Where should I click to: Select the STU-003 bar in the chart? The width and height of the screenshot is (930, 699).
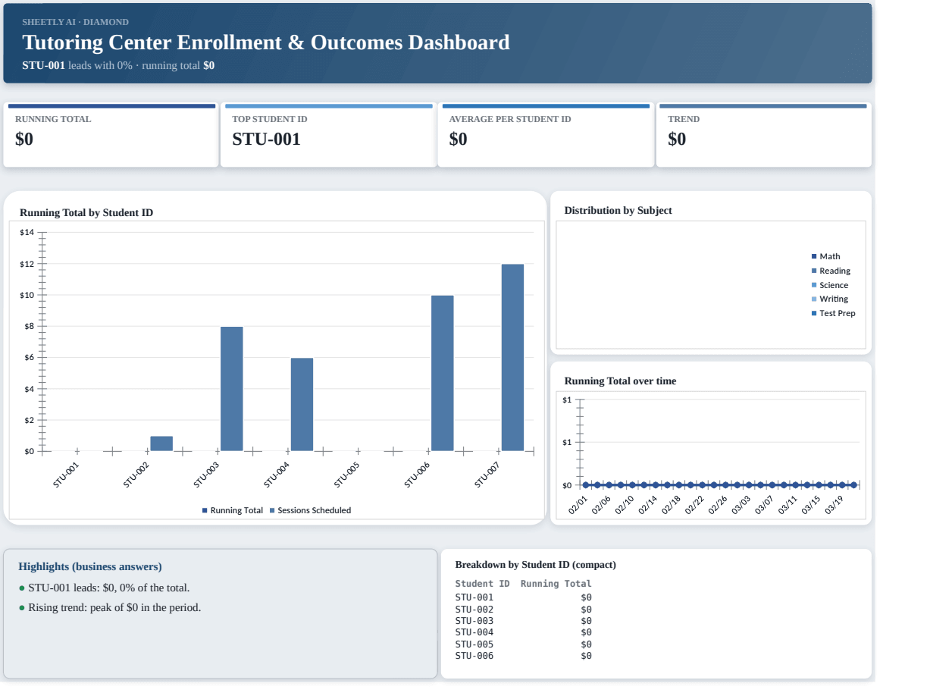pyautogui.click(x=232, y=389)
